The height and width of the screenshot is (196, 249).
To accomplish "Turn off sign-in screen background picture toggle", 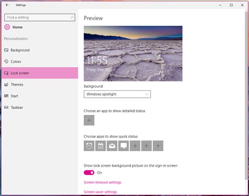I will pyautogui.click(x=89, y=173).
